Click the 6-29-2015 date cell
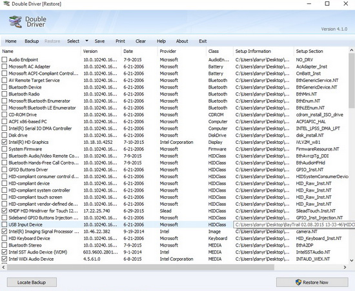 click(x=133, y=211)
